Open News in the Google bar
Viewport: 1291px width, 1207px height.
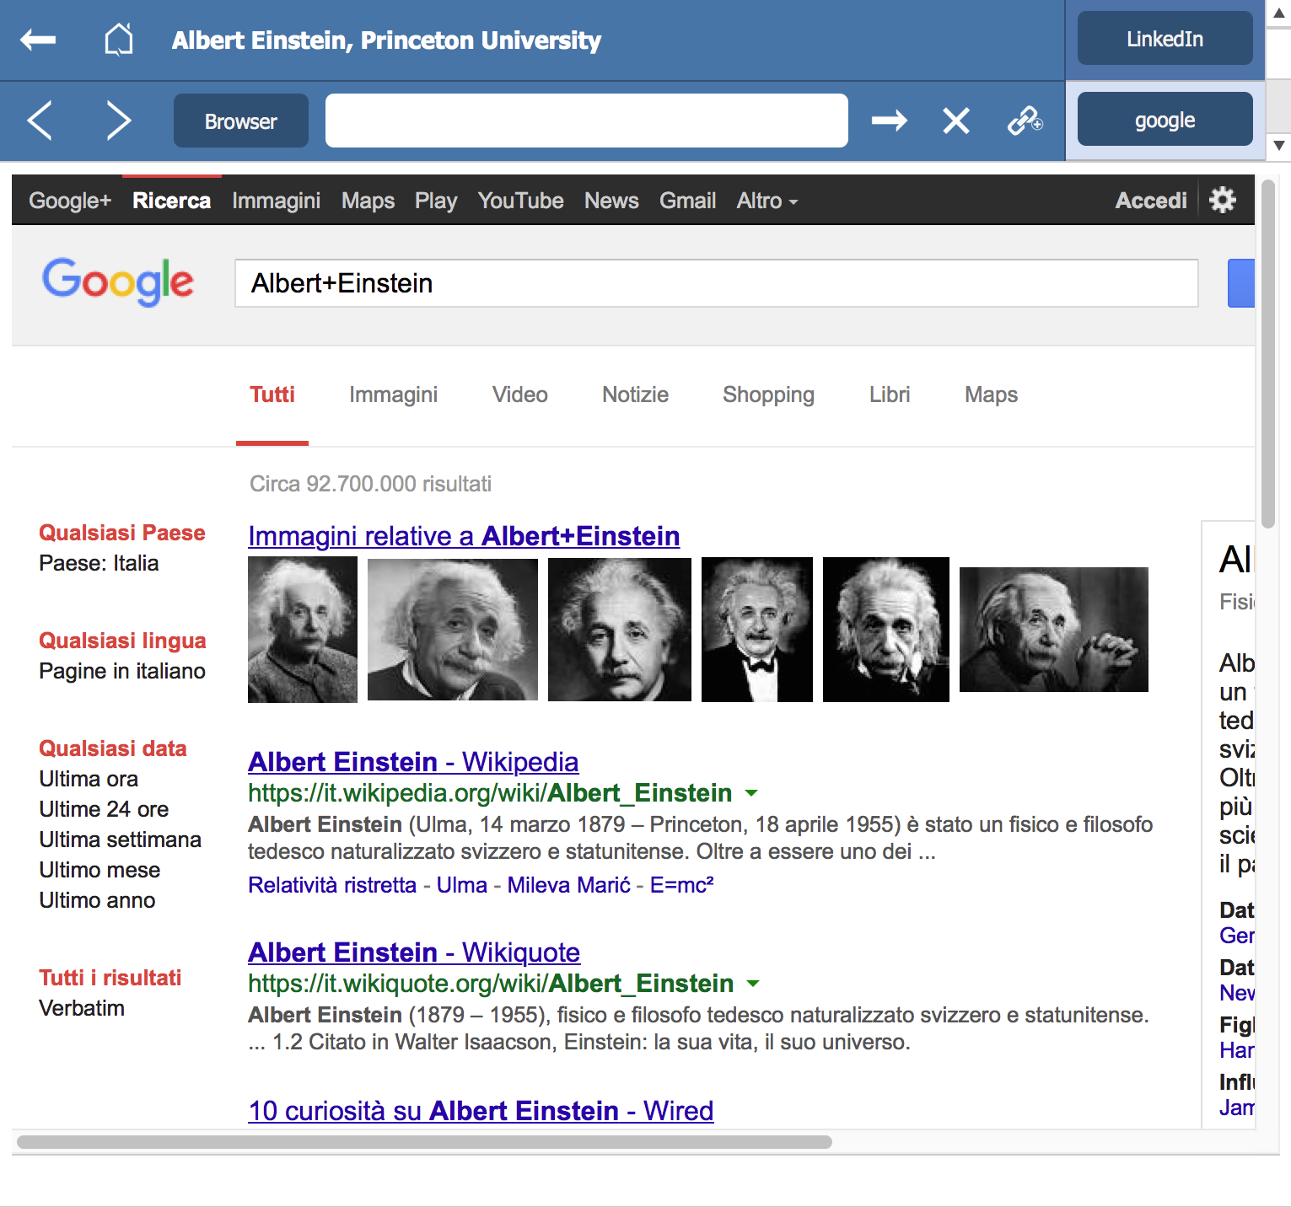coord(612,201)
